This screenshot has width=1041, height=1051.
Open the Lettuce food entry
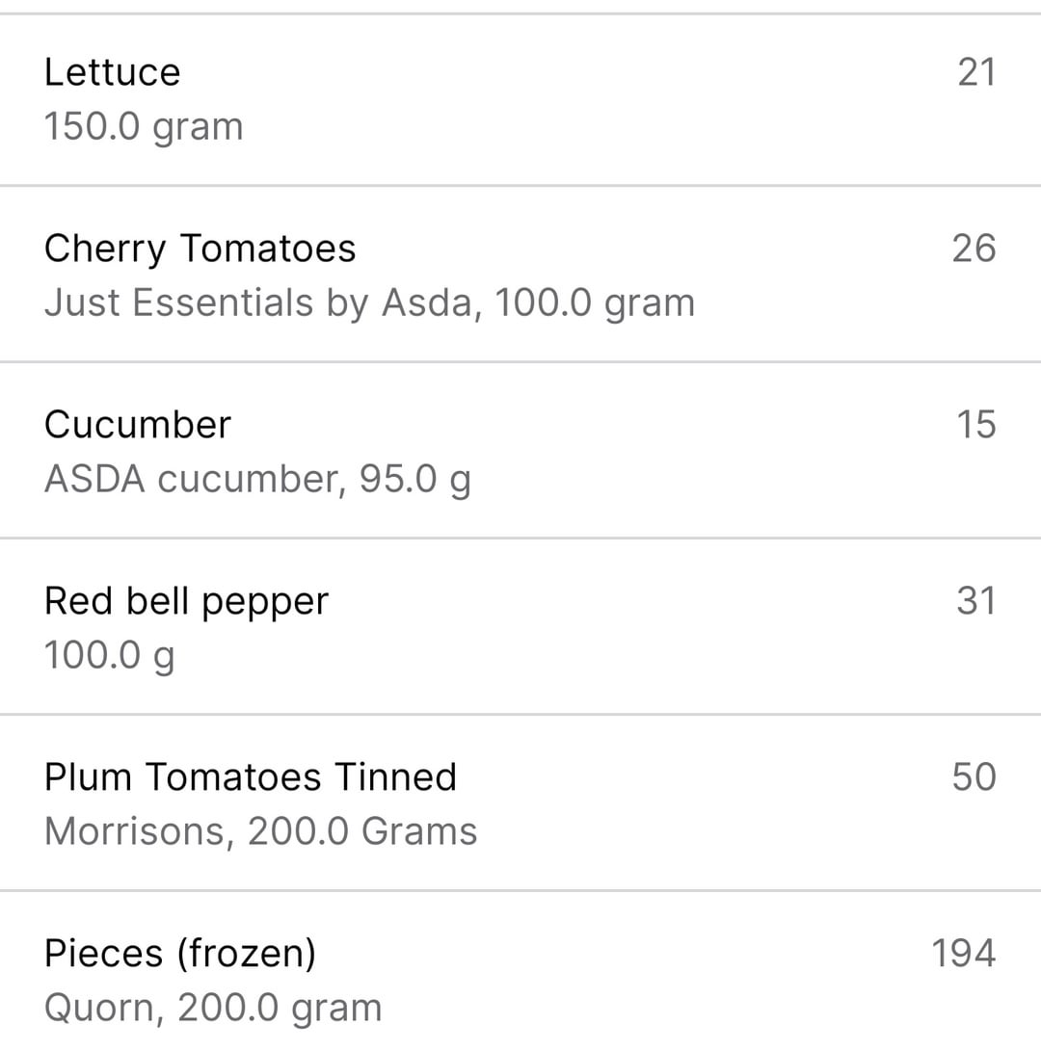pos(520,99)
